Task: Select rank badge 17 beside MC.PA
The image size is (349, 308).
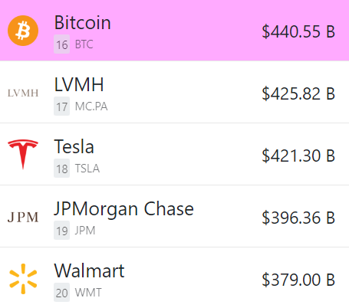Action: (x=61, y=106)
